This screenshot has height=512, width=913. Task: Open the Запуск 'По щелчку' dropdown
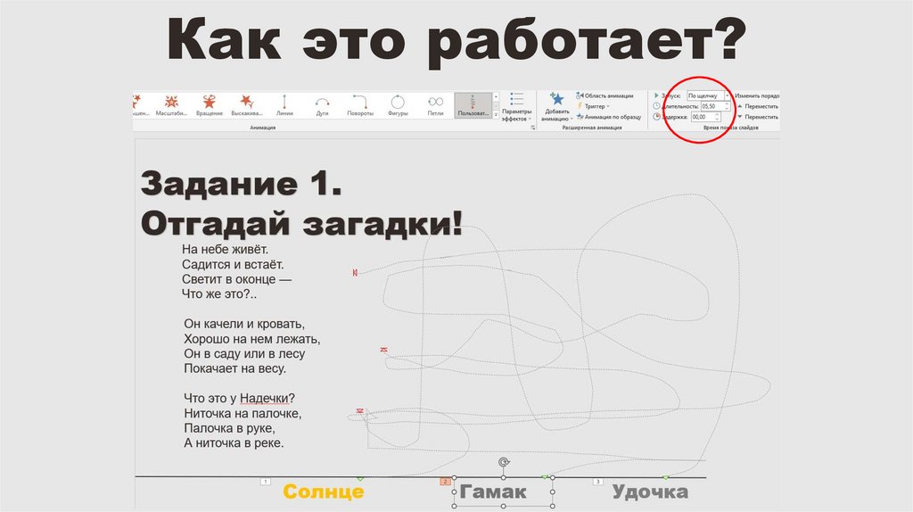point(709,95)
